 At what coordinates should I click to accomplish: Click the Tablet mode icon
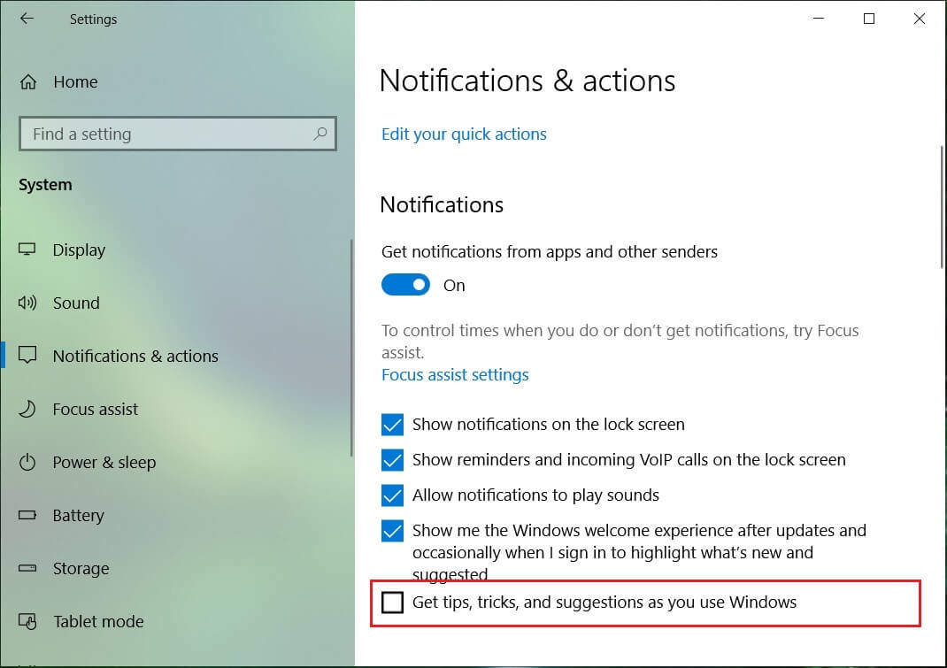(x=27, y=621)
